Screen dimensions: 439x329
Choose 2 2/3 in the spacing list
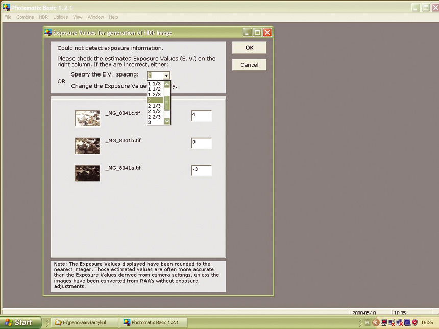pyautogui.click(x=155, y=117)
